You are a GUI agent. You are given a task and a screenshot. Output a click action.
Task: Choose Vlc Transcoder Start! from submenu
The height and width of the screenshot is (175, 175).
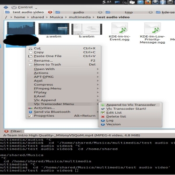(x=130, y=109)
